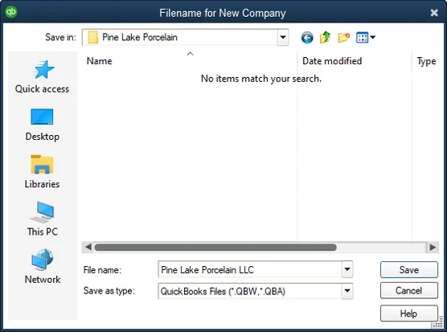Open Quick access location
Screen dimensions: 447x332
click(x=42, y=77)
